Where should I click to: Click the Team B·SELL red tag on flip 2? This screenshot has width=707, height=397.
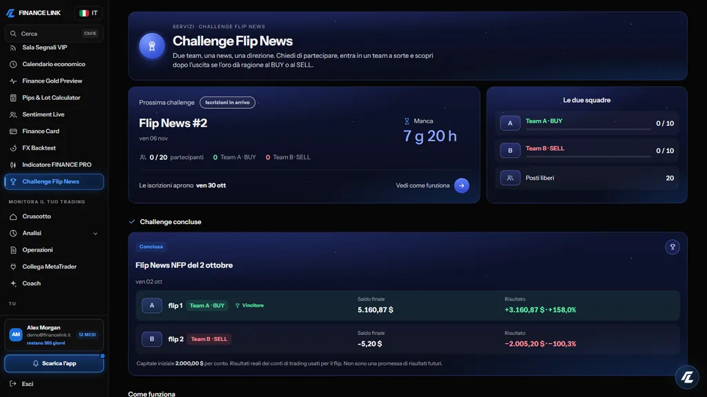[x=209, y=339]
